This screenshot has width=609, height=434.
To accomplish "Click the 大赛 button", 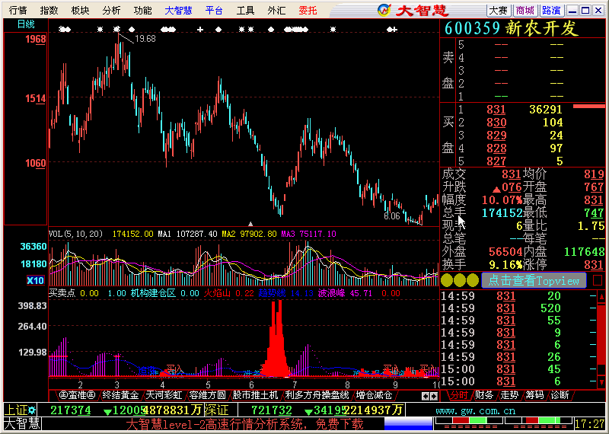I will pyautogui.click(x=499, y=11).
